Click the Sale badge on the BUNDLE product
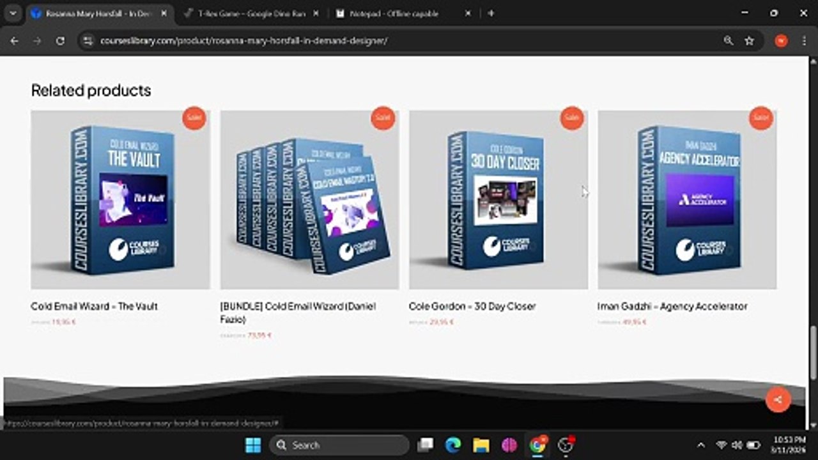This screenshot has height=460, width=818. (383, 118)
